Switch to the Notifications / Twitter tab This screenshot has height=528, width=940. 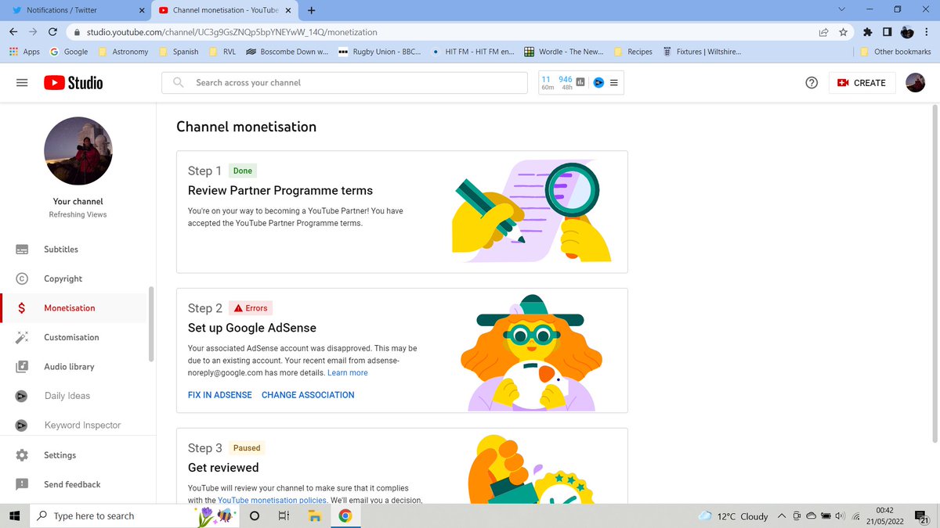point(75,10)
